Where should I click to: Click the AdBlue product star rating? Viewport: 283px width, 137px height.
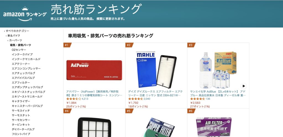(197, 99)
